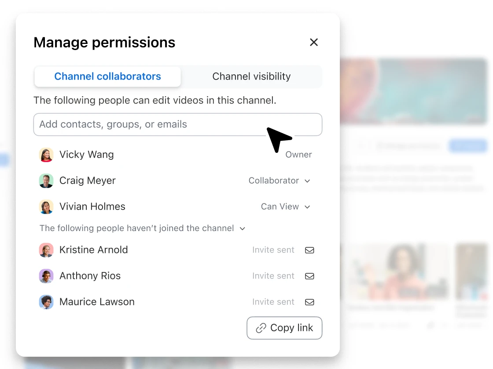The image size is (493, 369).
Task: Click Vicky Wang's avatar
Action: tap(46, 155)
